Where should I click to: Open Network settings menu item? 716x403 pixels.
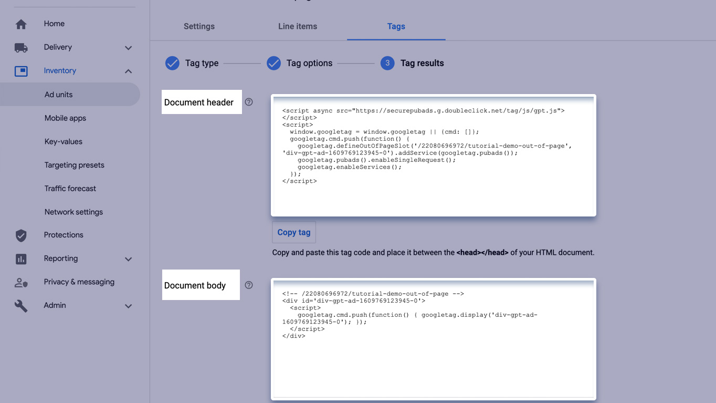tap(73, 212)
